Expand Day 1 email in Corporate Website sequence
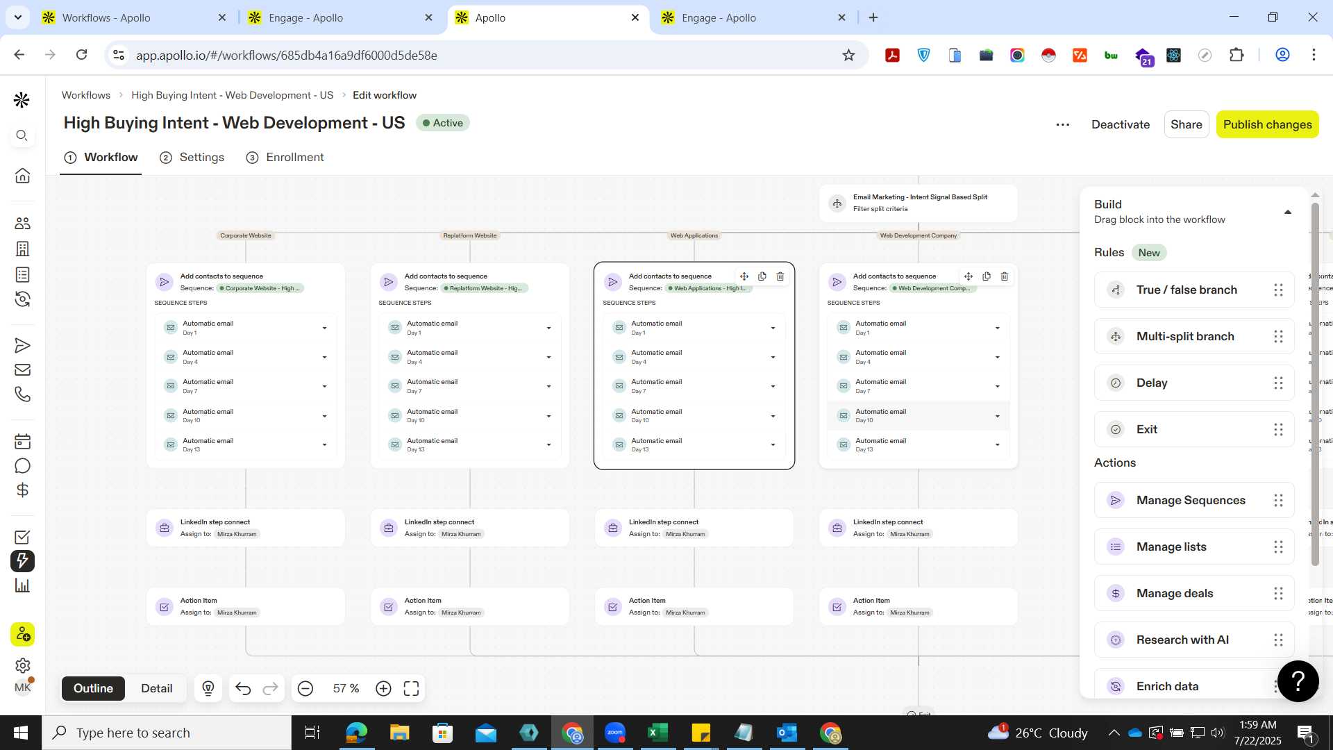The height and width of the screenshot is (750, 1333). point(324,328)
